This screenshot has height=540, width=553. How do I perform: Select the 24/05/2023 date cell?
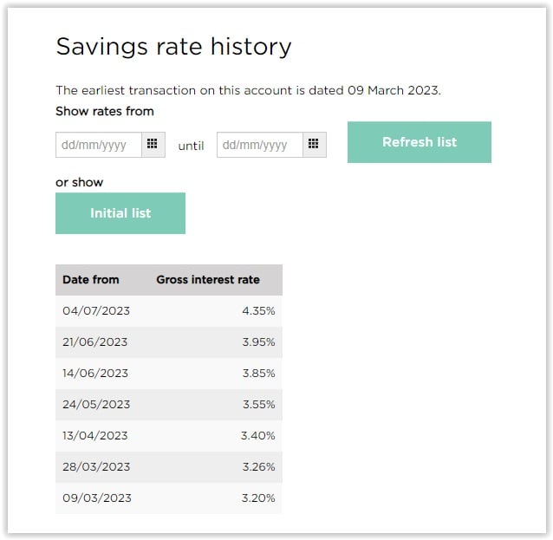96,404
